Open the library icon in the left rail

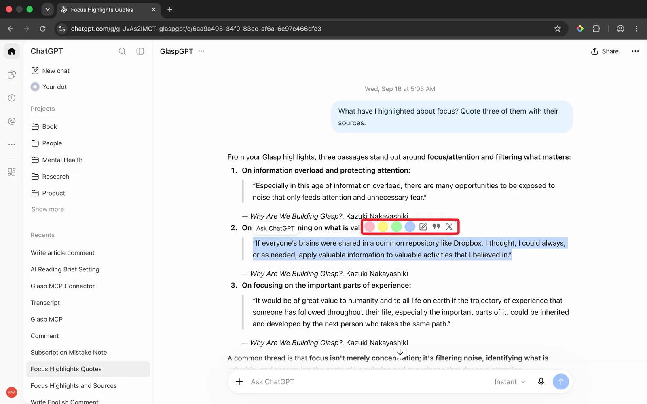pyautogui.click(x=12, y=74)
